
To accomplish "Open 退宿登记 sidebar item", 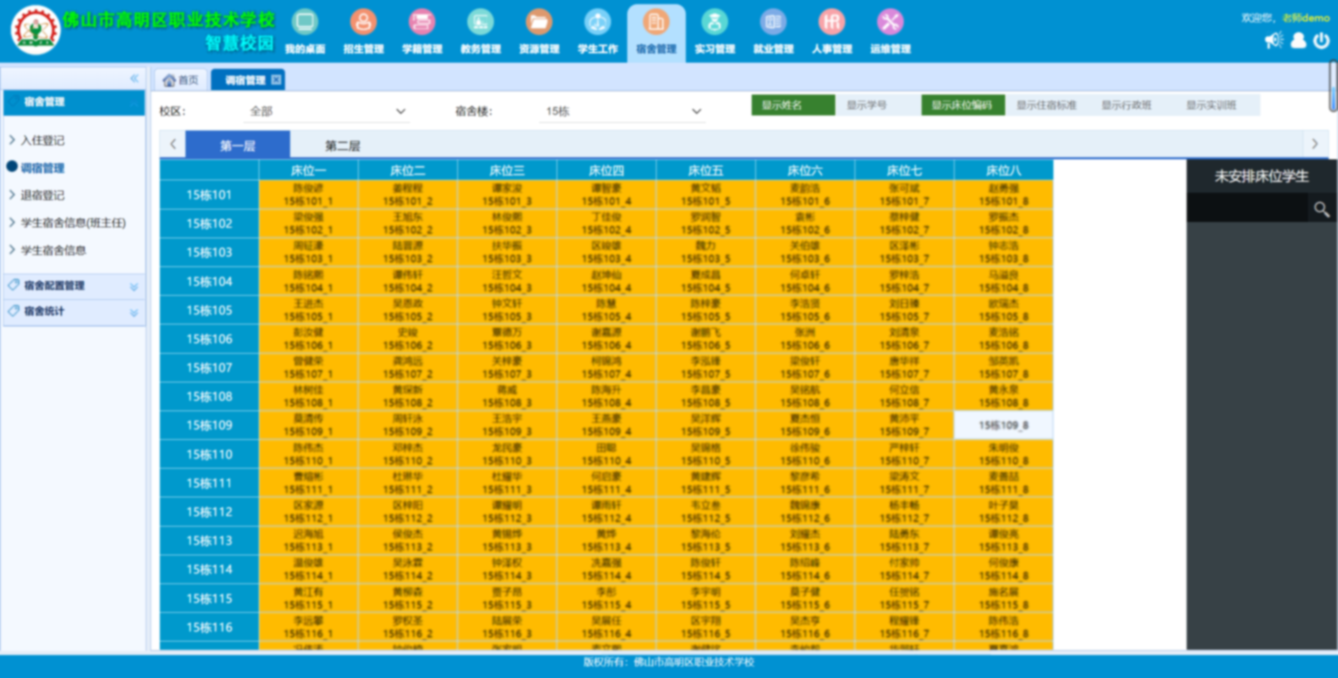I will pyautogui.click(x=43, y=195).
